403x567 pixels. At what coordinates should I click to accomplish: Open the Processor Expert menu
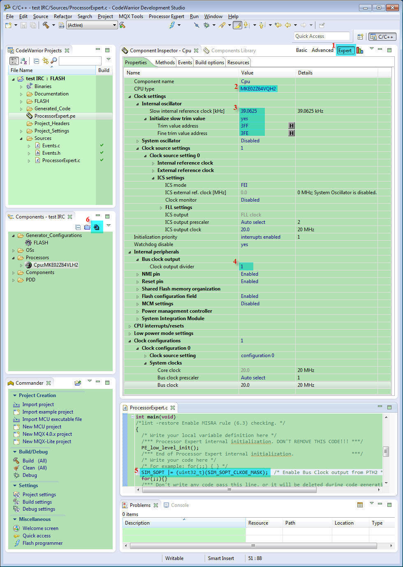coord(166,16)
